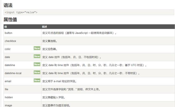
Task: Click the description 定义复选框
Action: 50,41
